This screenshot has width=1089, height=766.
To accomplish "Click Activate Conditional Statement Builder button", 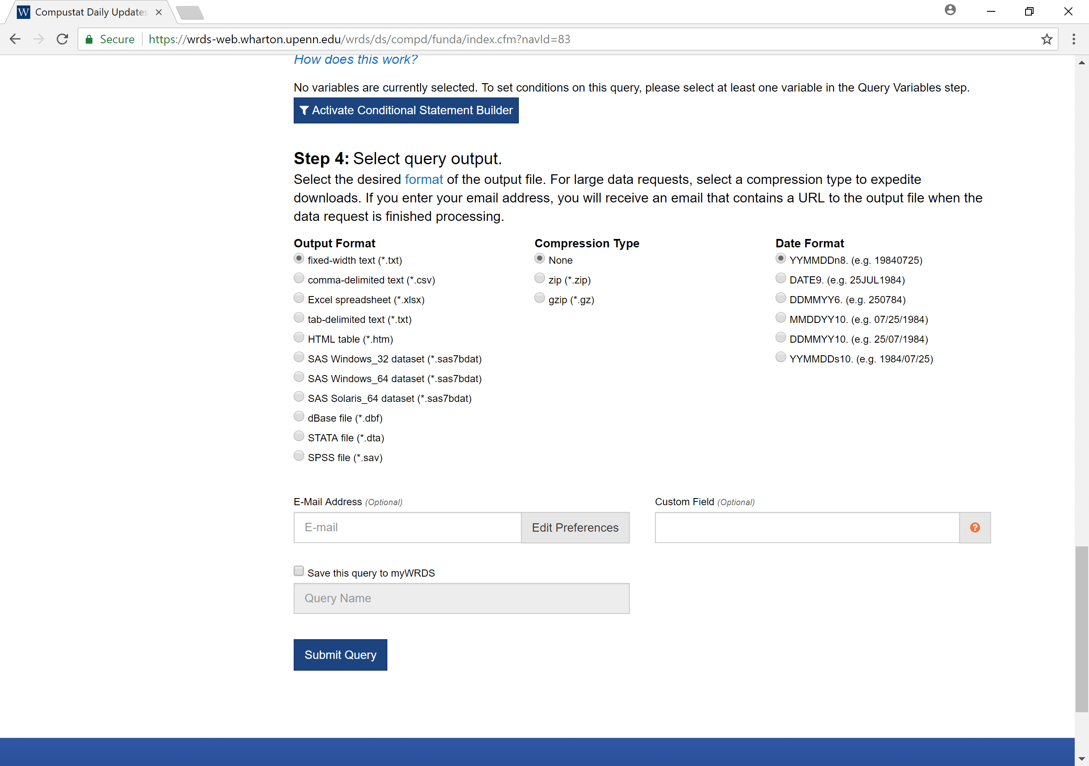I will tap(406, 110).
